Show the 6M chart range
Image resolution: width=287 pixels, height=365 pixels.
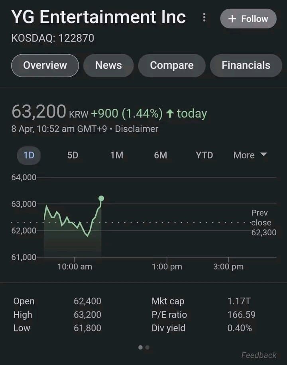160,155
